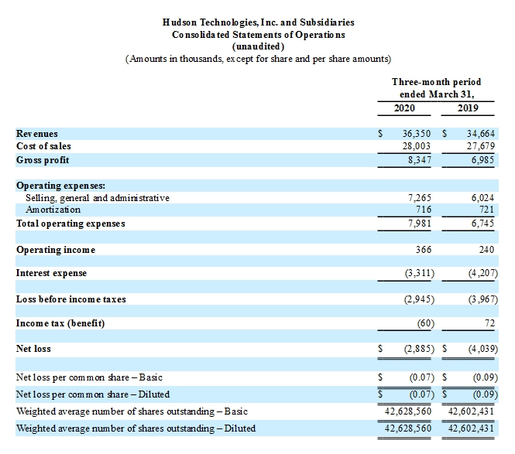Viewport: 515px width, 454px height.
Task: Click SG&A value 7,265
Action: pos(420,198)
